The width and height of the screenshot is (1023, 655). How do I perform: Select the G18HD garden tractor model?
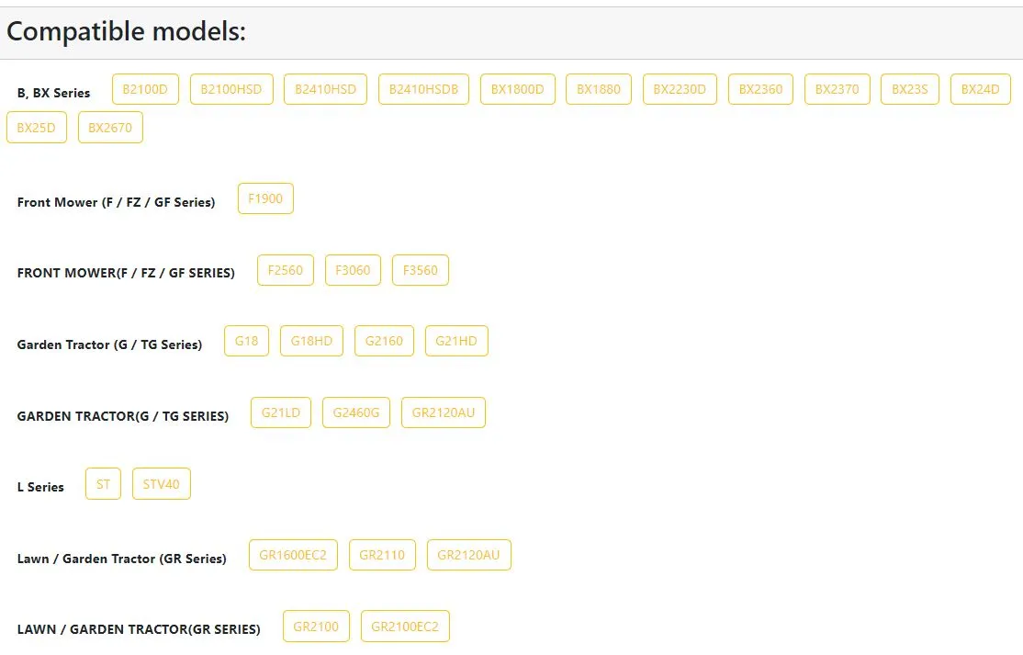[312, 341]
